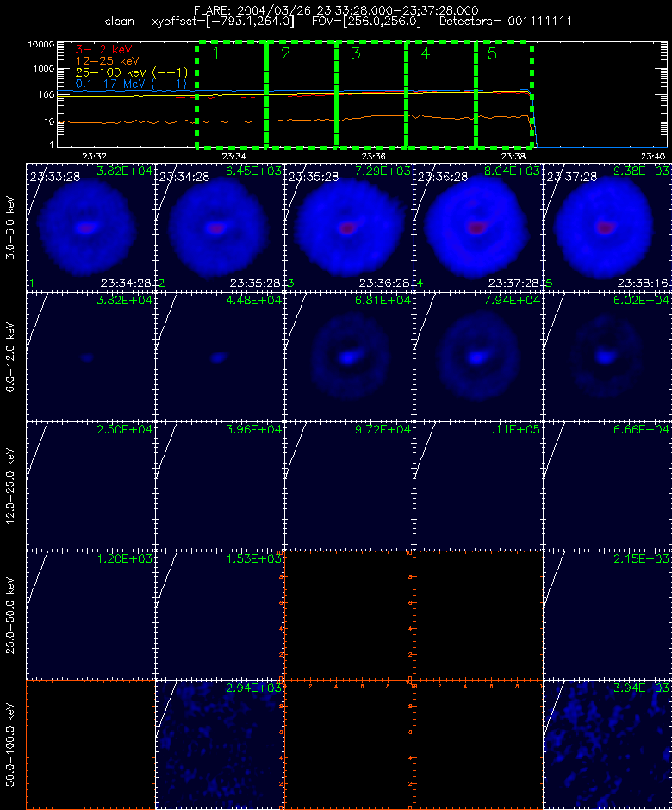Click the 12.0-25.0 keV row label
Viewport: 672px width, 810px height.
pyautogui.click(x=10, y=487)
